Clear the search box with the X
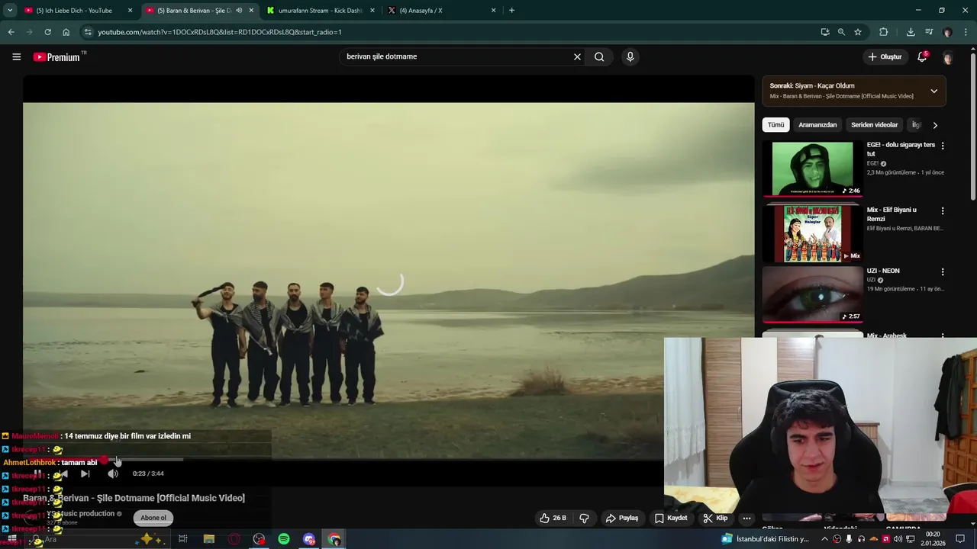977x549 pixels. point(577,56)
